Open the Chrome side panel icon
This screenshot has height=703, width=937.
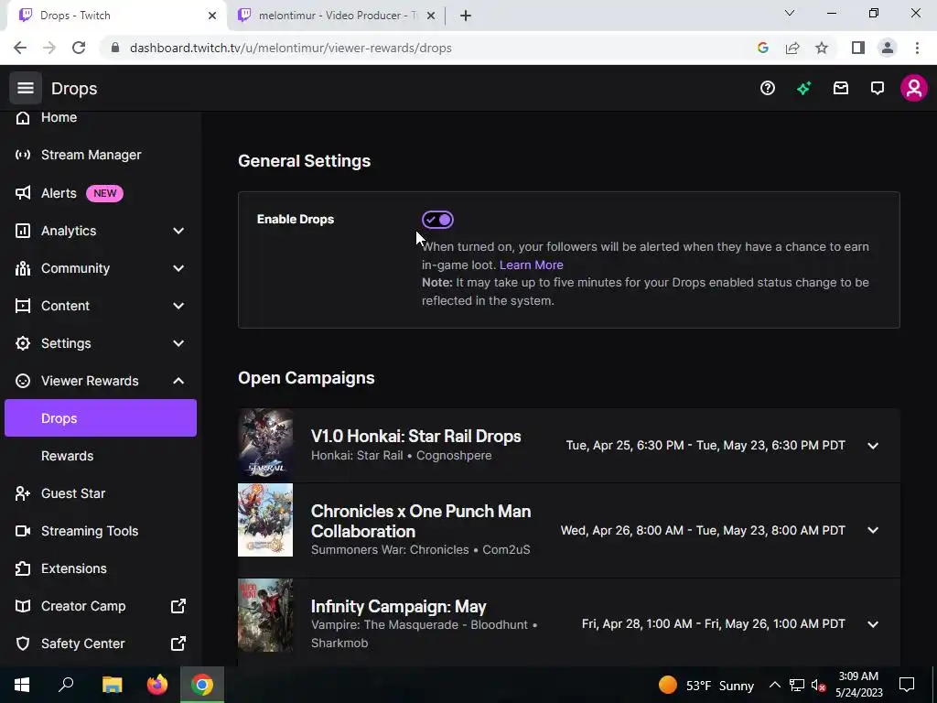858,48
